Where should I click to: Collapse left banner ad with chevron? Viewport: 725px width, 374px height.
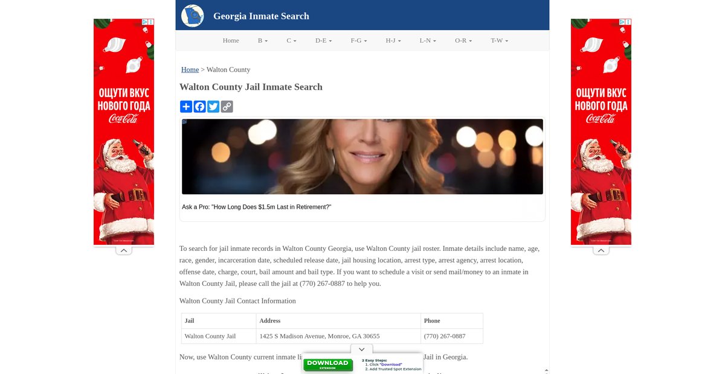pyautogui.click(x=124, y=250)
